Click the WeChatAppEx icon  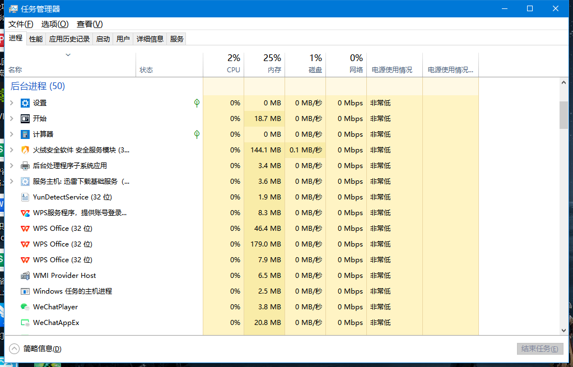click(x=24, y=322)
